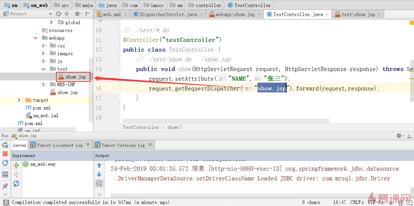Click Scroll from Source target icon
The height and width of the screenshot is (206, 414).
(58, 14)
